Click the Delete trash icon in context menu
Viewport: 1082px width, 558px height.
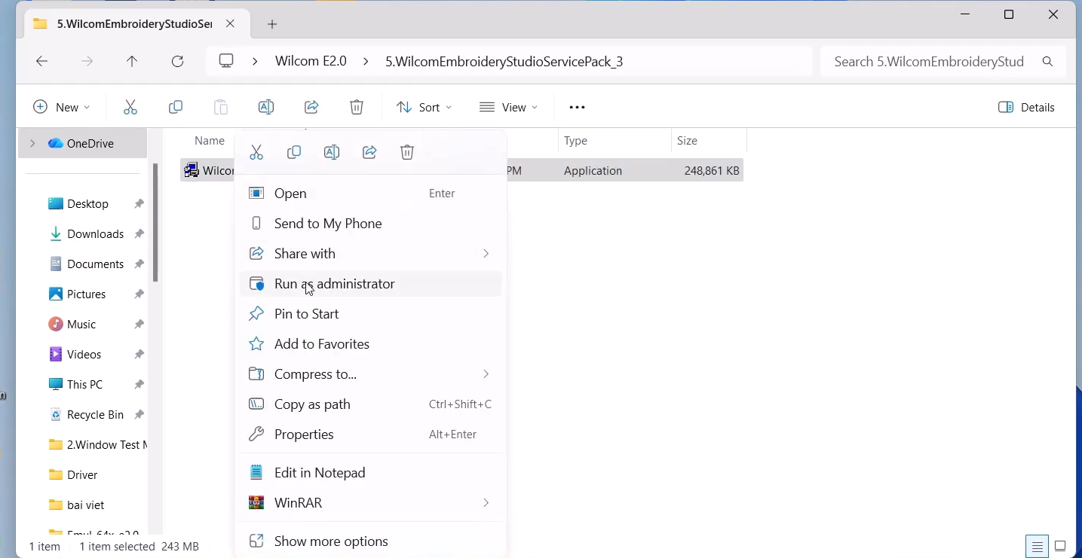tap(407, 153)
